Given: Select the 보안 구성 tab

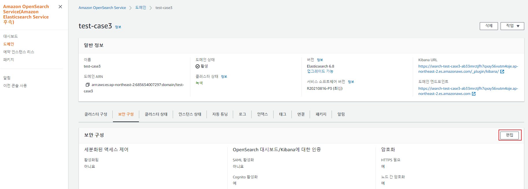Looking at the screenshot, I should tap(126, 114).
